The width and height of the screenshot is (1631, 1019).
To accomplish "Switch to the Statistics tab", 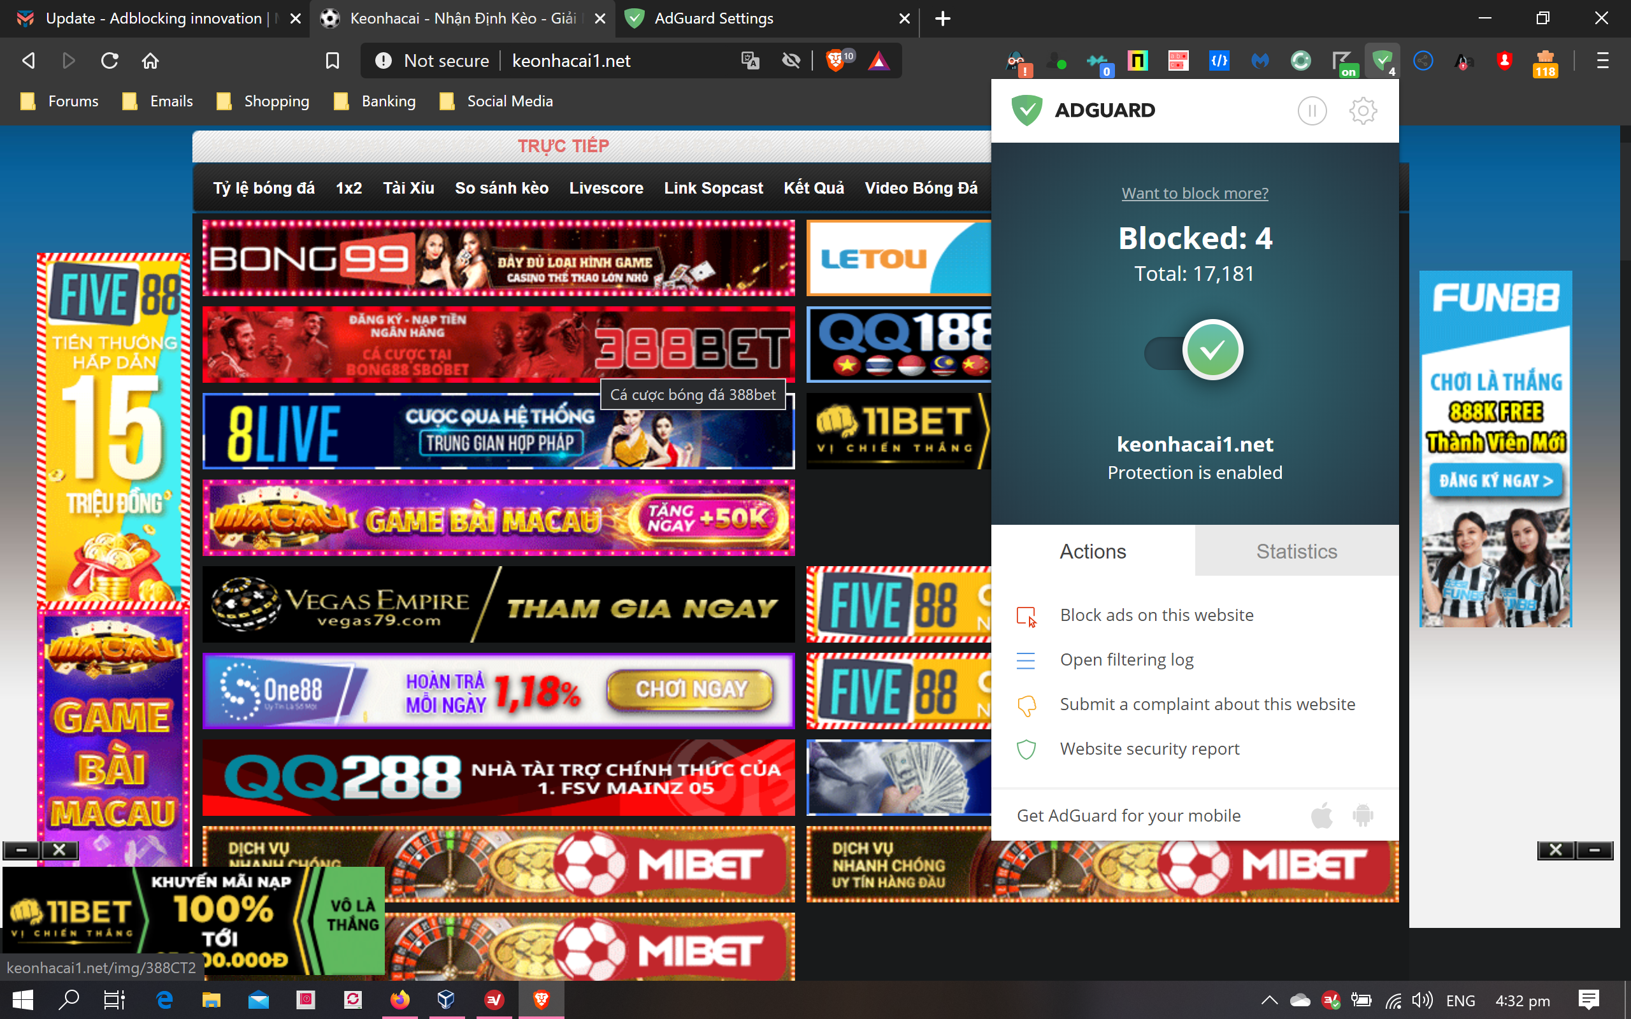I will [1296, 552].
